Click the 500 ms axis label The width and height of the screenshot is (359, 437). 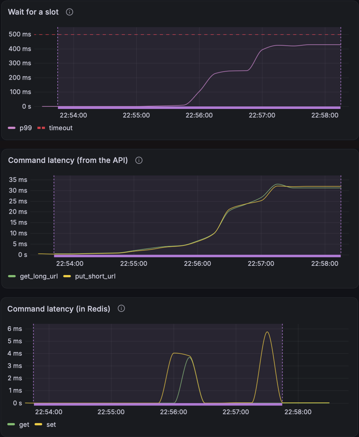(x=20, y=34)
